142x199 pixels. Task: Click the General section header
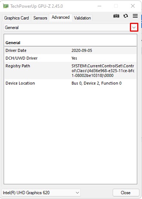pyautogui.click(x=13, y=43)
